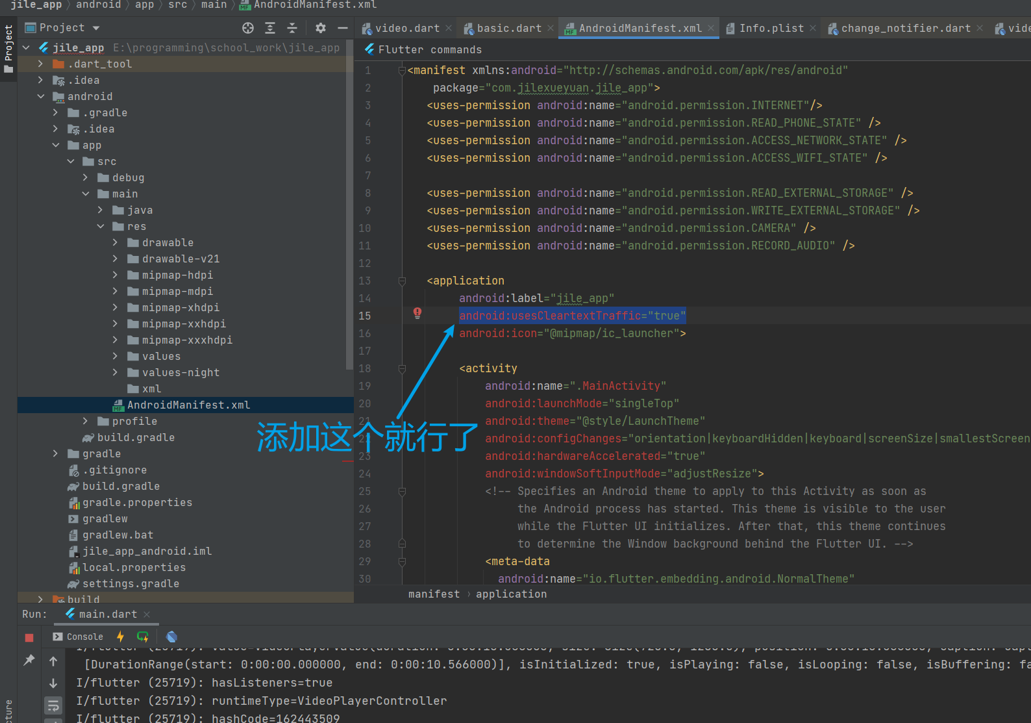Close the basic.dart tab

pyautogui.click(x=551, y=29)
